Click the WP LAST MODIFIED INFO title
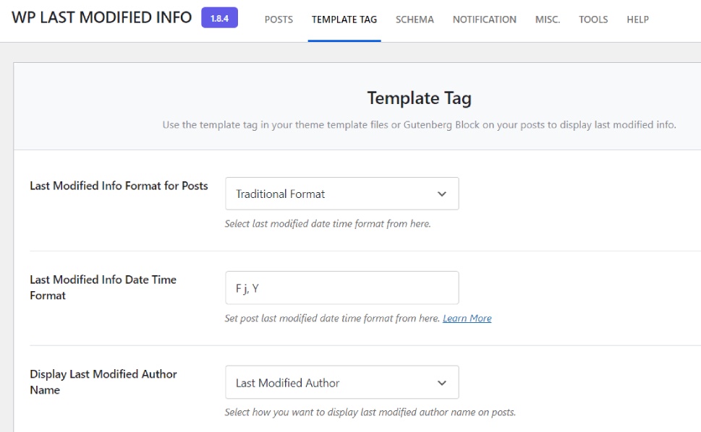701x432 pixels. pyautogui.click(x=102, y=17)
